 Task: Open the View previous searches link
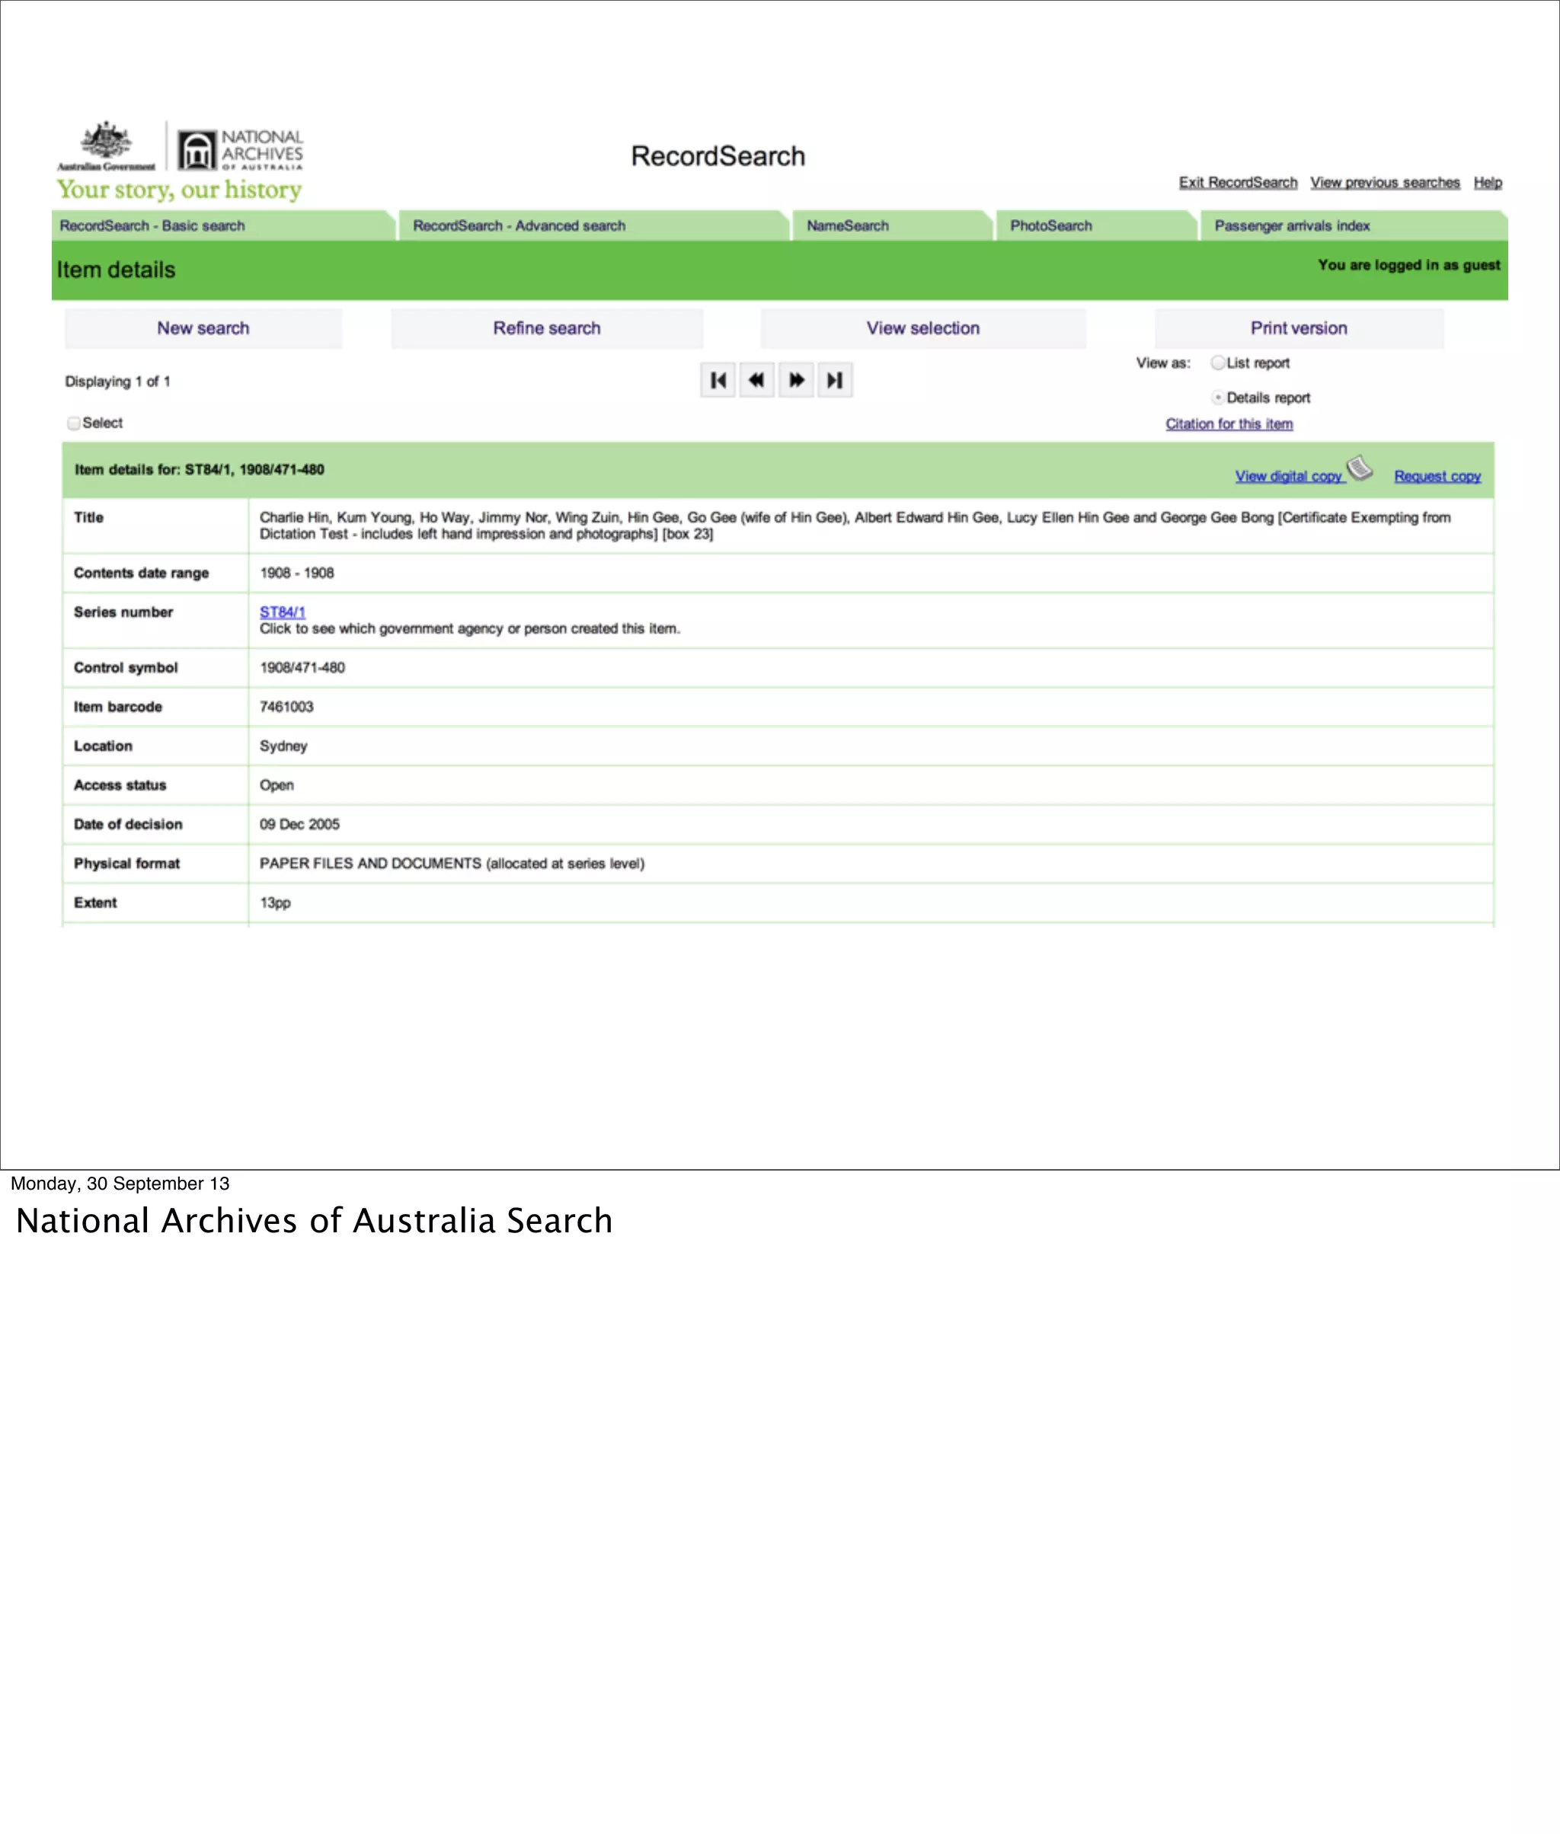click(x=1385, y=182)
